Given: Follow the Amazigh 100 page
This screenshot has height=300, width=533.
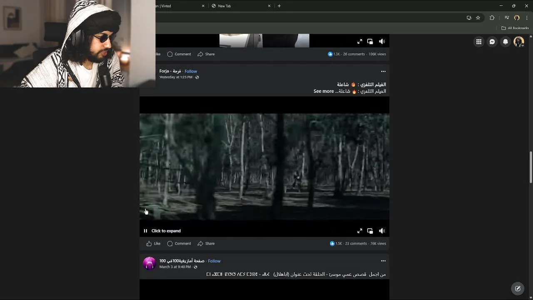Looking at the screenshot, I should pyautogui.click(x=214, y=261).
